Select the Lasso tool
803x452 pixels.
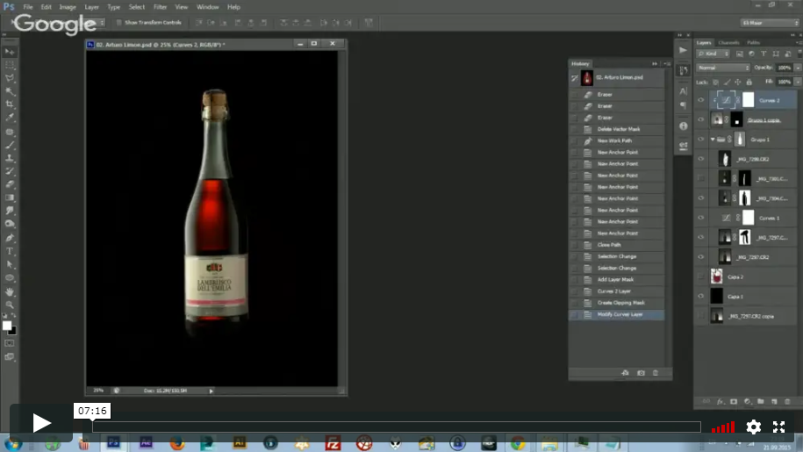coord(10,78)
